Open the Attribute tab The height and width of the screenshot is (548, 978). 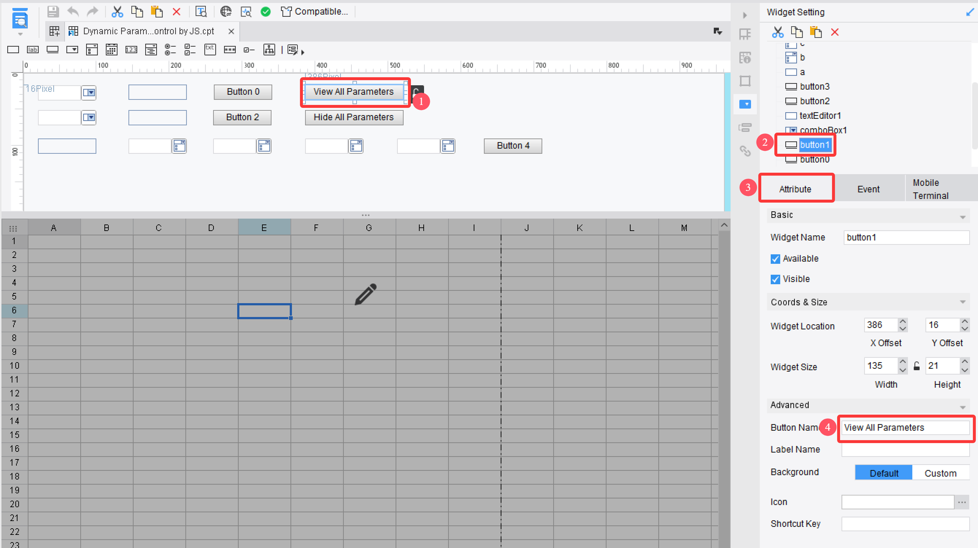pyautogui.click(x=795, y=189)
